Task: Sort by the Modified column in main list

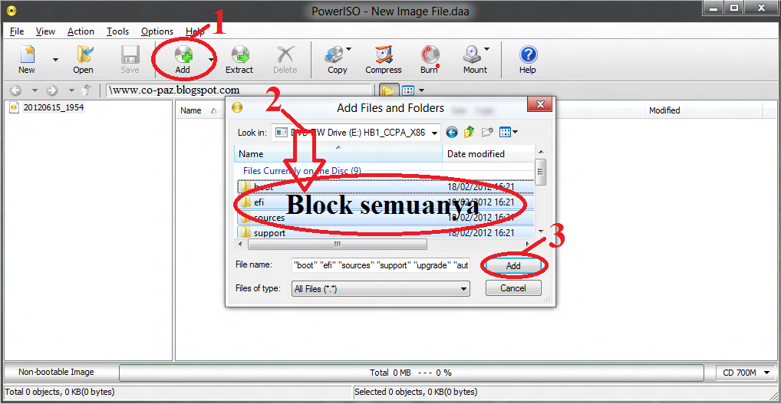Action: pos(664,110)
